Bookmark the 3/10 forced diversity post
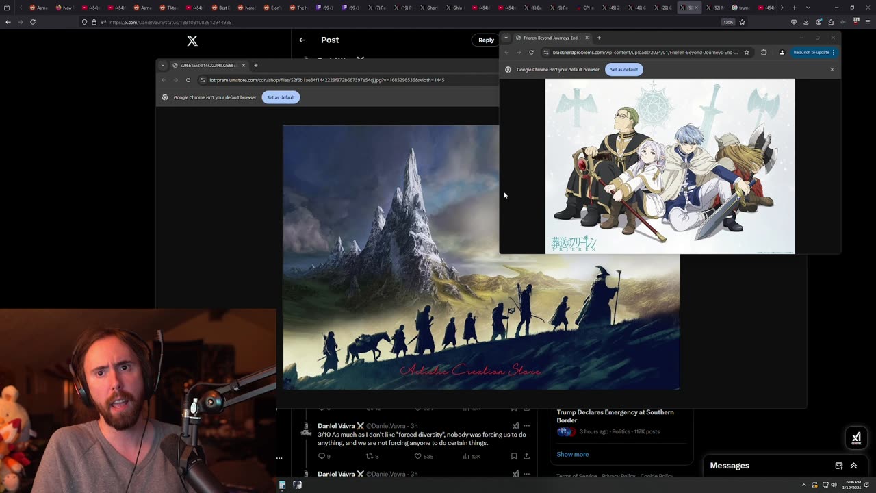 click(x=514, y=456)
